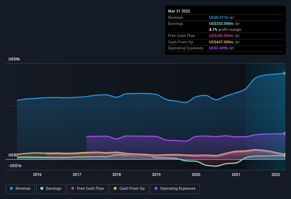291x199 pixels.
Task: Click the Cash From Op end-point marker
Action: tap(285, 155)
